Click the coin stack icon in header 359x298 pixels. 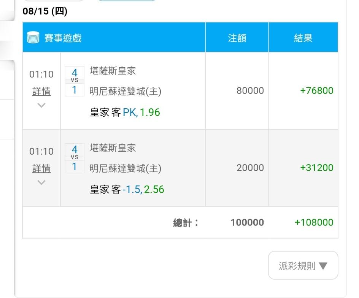tap(33, 37)
